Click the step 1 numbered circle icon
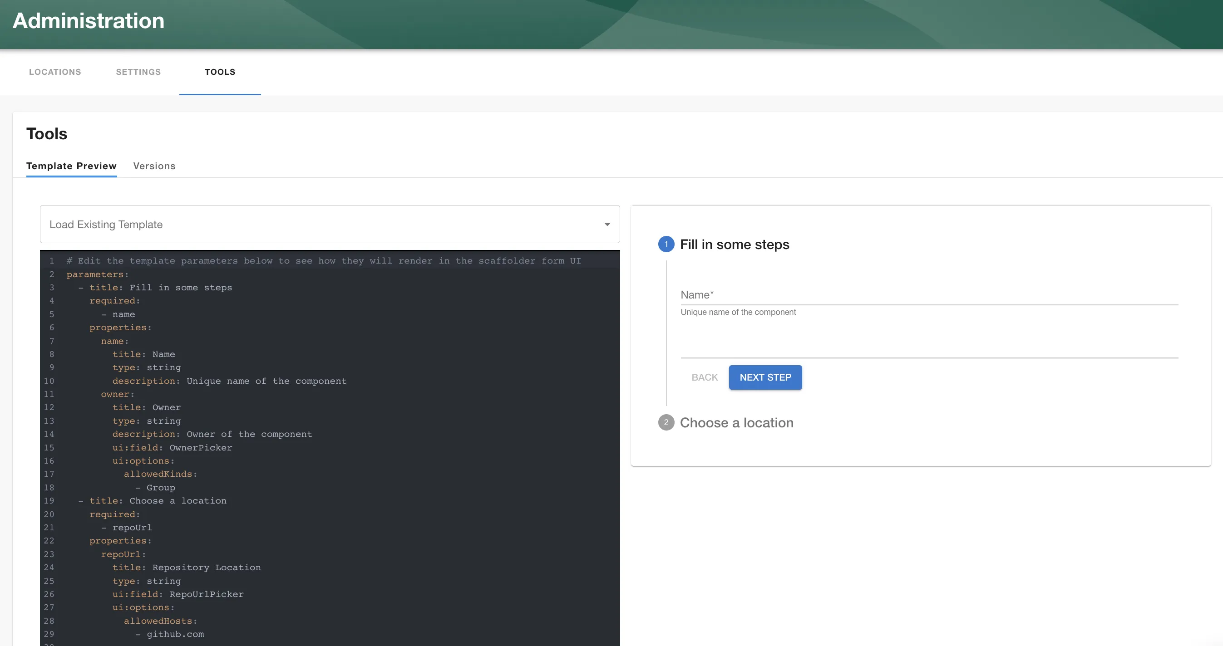Viewport: 1223px width, 646px height. (666, 244)
